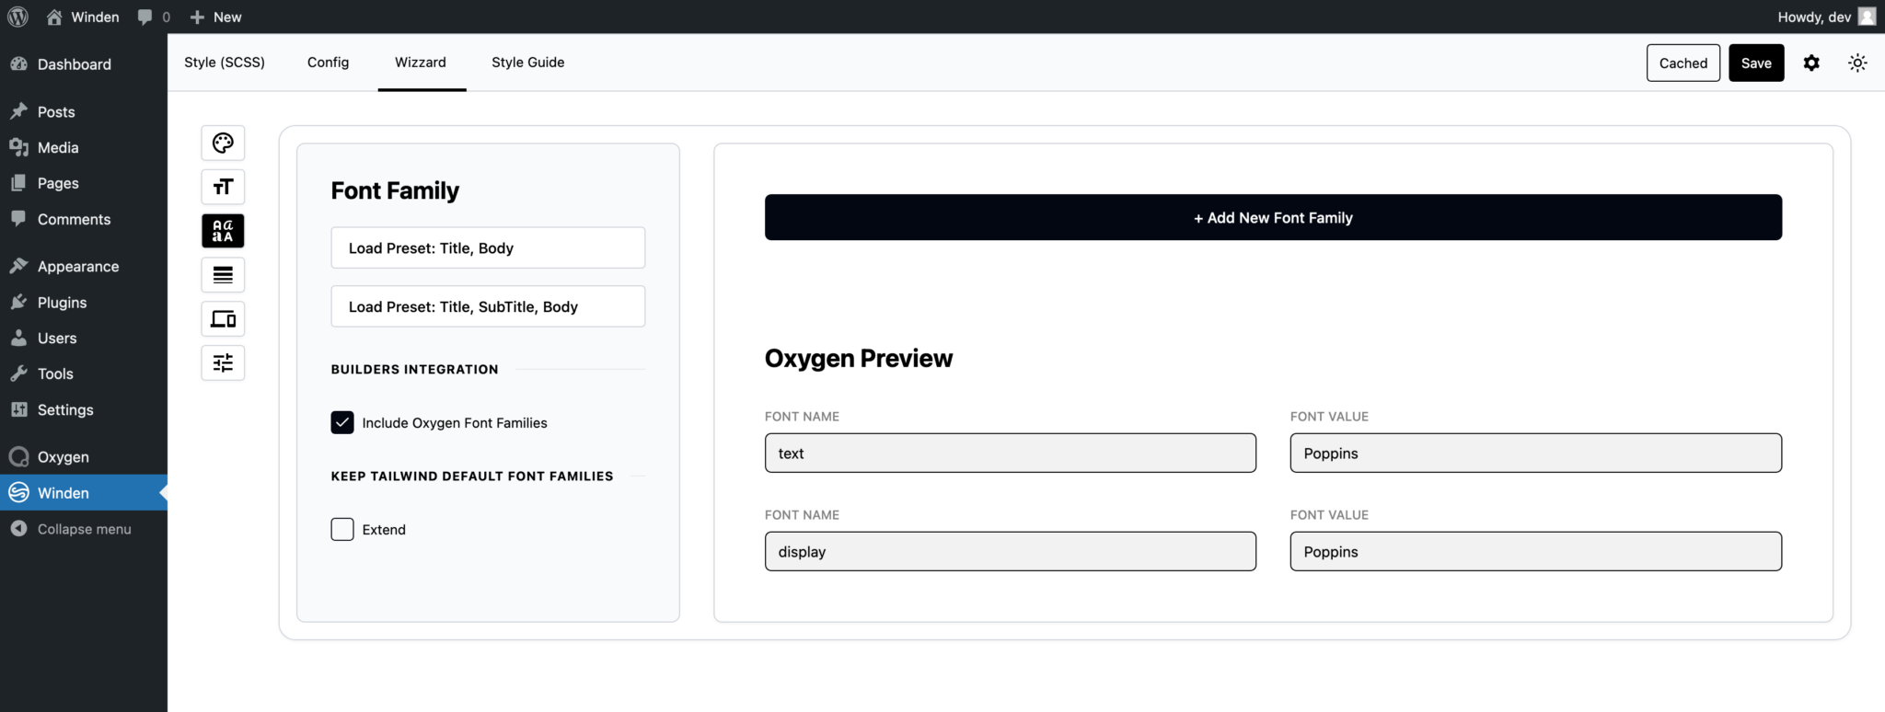
Task: Open Users menu label
Action: 57,338
